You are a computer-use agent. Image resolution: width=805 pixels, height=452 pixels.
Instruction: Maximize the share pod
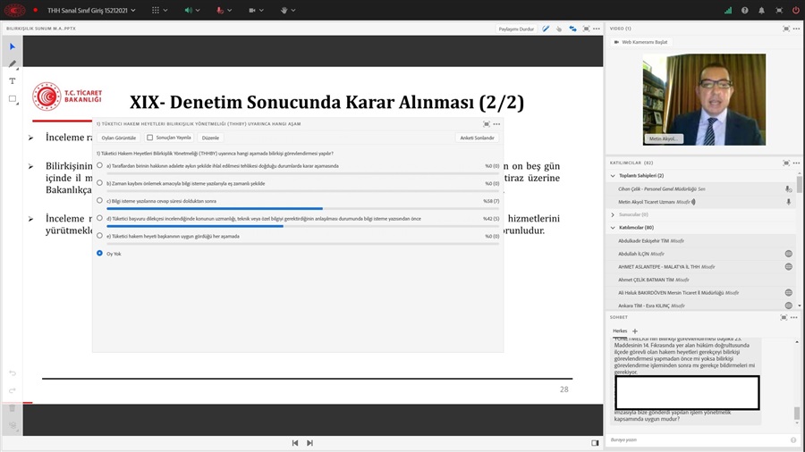(586, 29)
